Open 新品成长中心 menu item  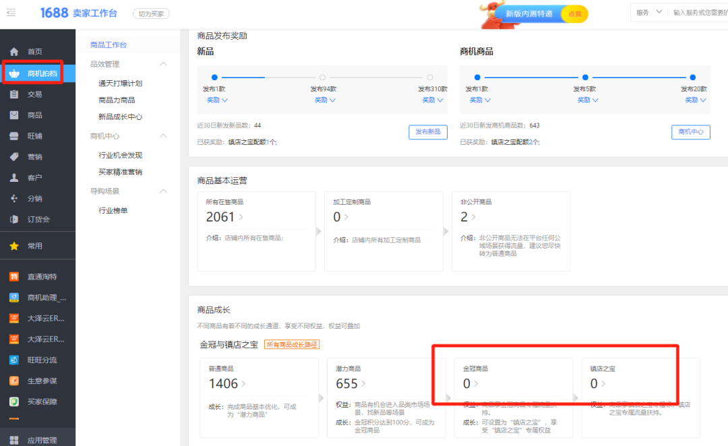tap(120, 117)
